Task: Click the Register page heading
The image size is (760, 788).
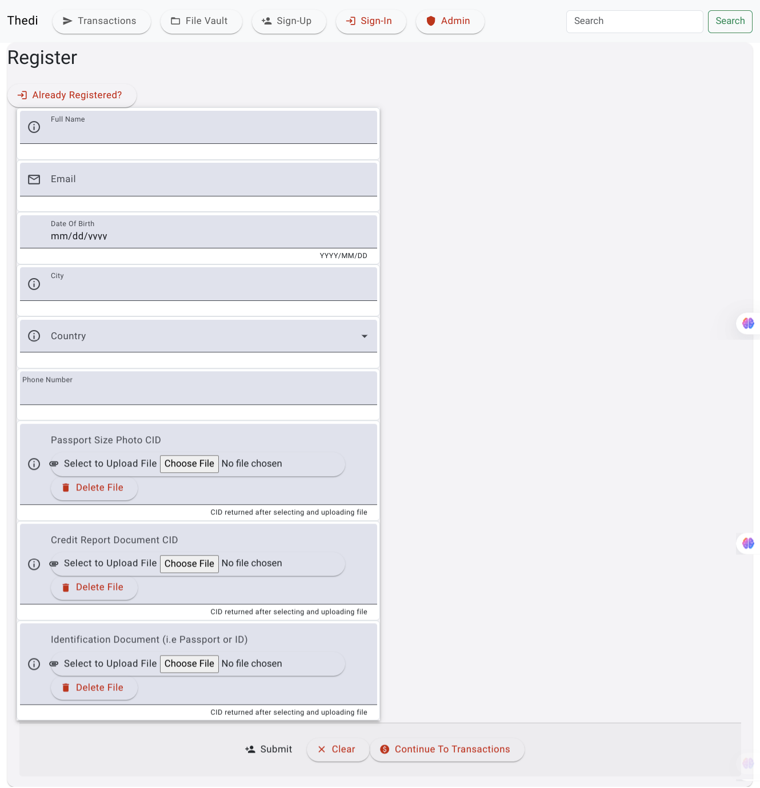Action: [x=42, y=58]
